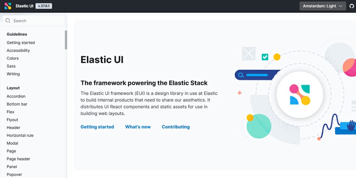Click the search magnifier icon in sidebar

[x=8, y=21]
